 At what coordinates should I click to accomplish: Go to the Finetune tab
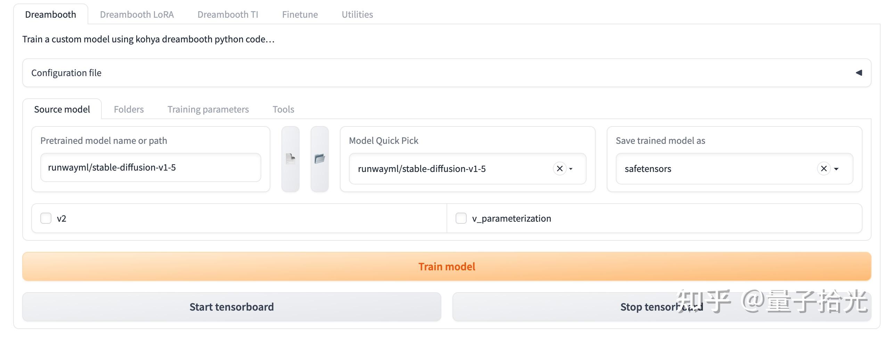300,15
